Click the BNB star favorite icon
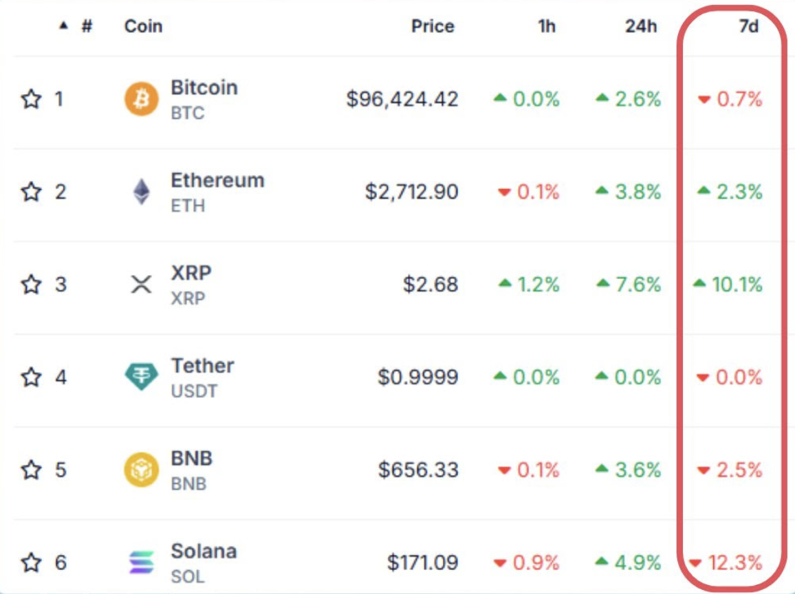The image size is (795, 594). tap(31, 470)
